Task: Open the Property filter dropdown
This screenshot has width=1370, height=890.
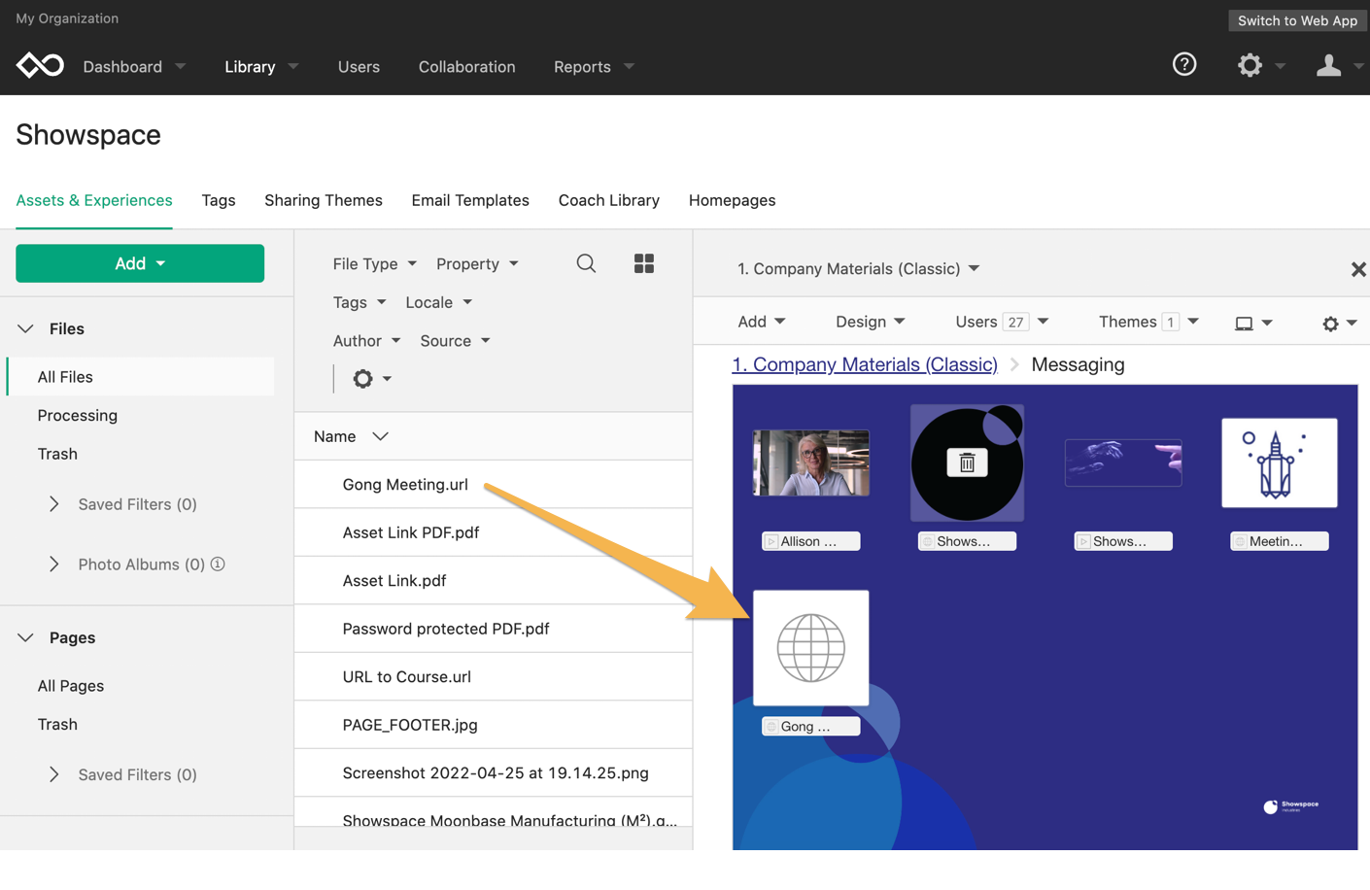Action: pos(477,263)
